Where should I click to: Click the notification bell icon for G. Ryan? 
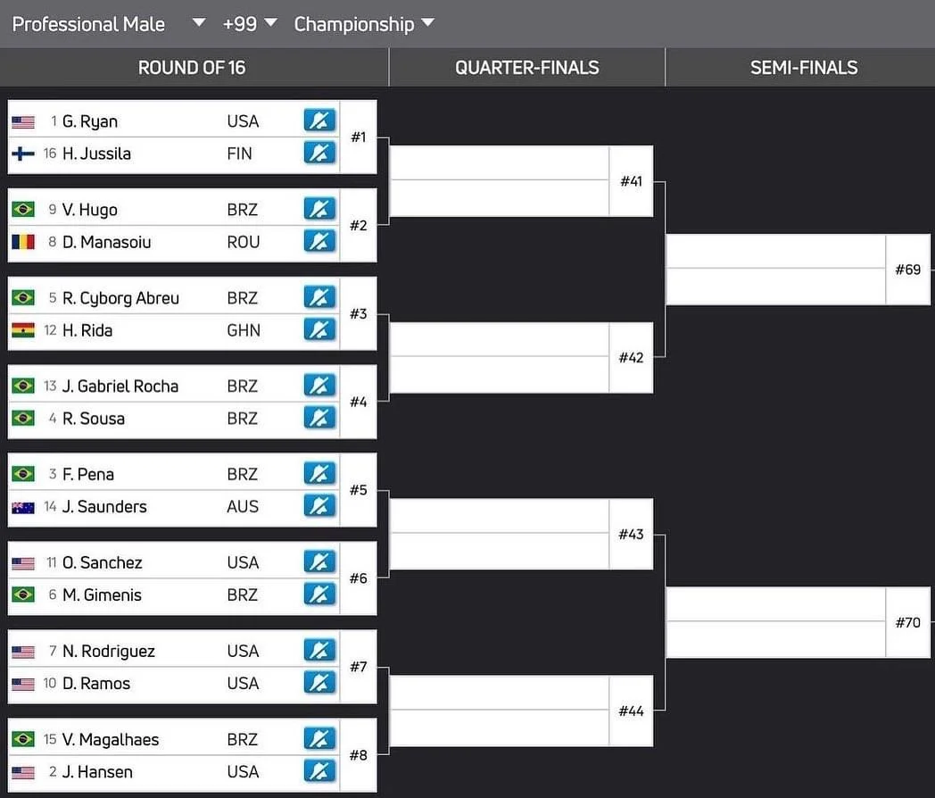(319, 121)
